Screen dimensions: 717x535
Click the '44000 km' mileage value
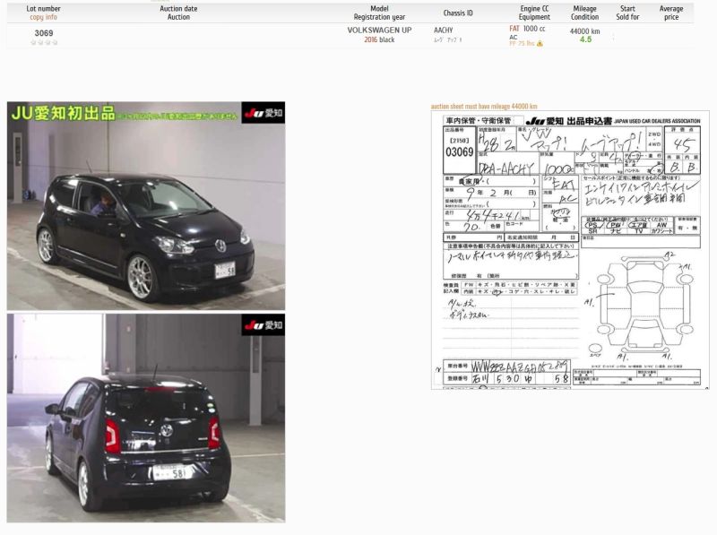click(585, 31)
